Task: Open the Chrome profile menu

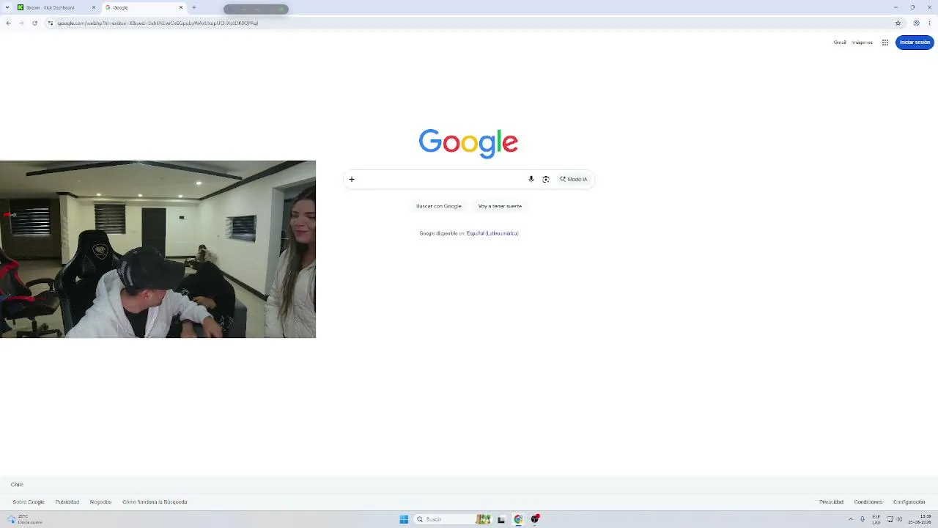Action: tap(916, 23)
